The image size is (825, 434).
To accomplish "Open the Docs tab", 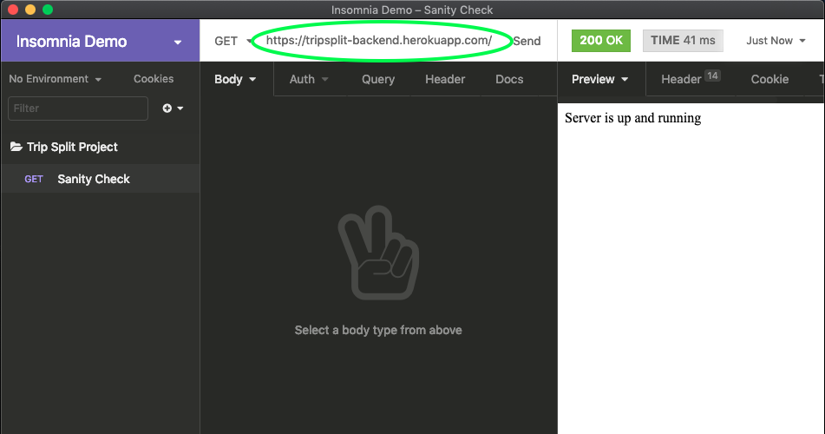I will pyautogui.click(x=509, y=79).
